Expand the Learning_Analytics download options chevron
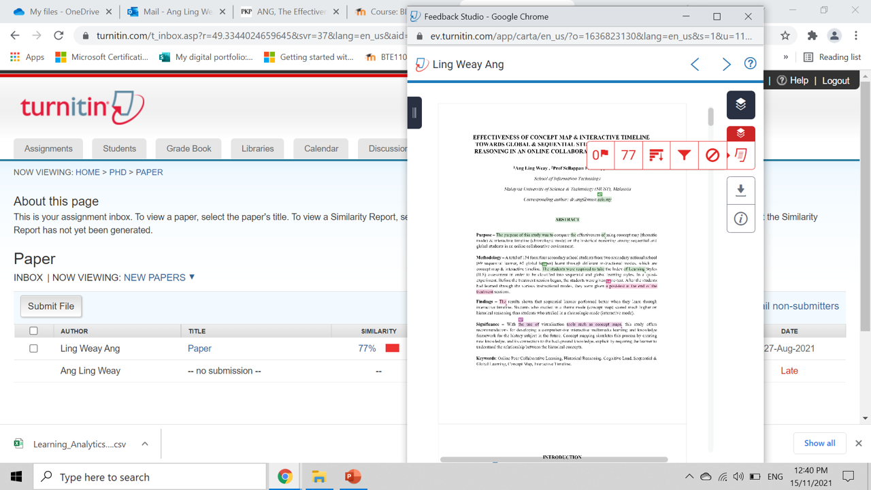871x490 pixels. pyautogui.click(x=145, y=444)
